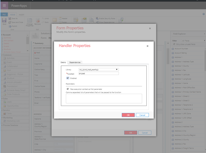Click the form canvas vertical scrollbar
Viewport: 206px width, 153px height.
click(168, 56)
